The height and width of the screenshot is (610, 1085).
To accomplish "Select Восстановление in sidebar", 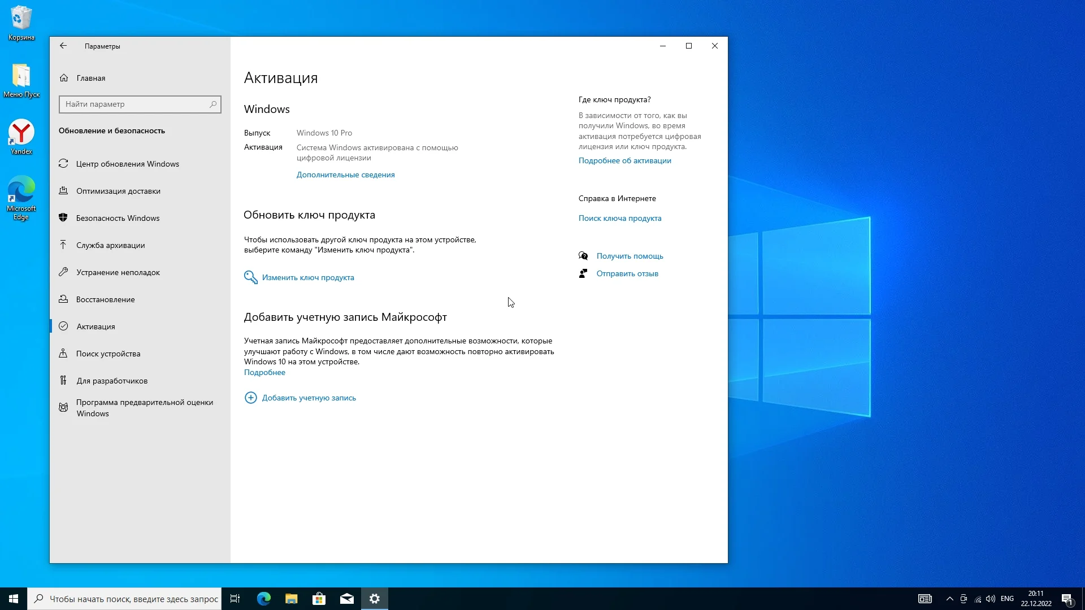I will (x=105, y=299).
